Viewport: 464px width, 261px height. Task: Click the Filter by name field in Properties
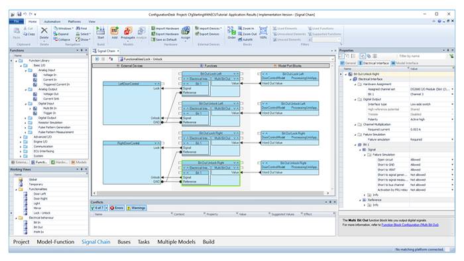click(x=423, y=56)
